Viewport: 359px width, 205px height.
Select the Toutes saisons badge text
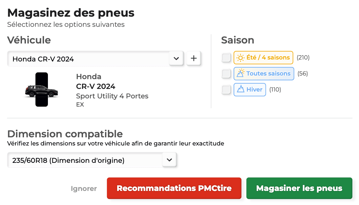pos(268,74)
